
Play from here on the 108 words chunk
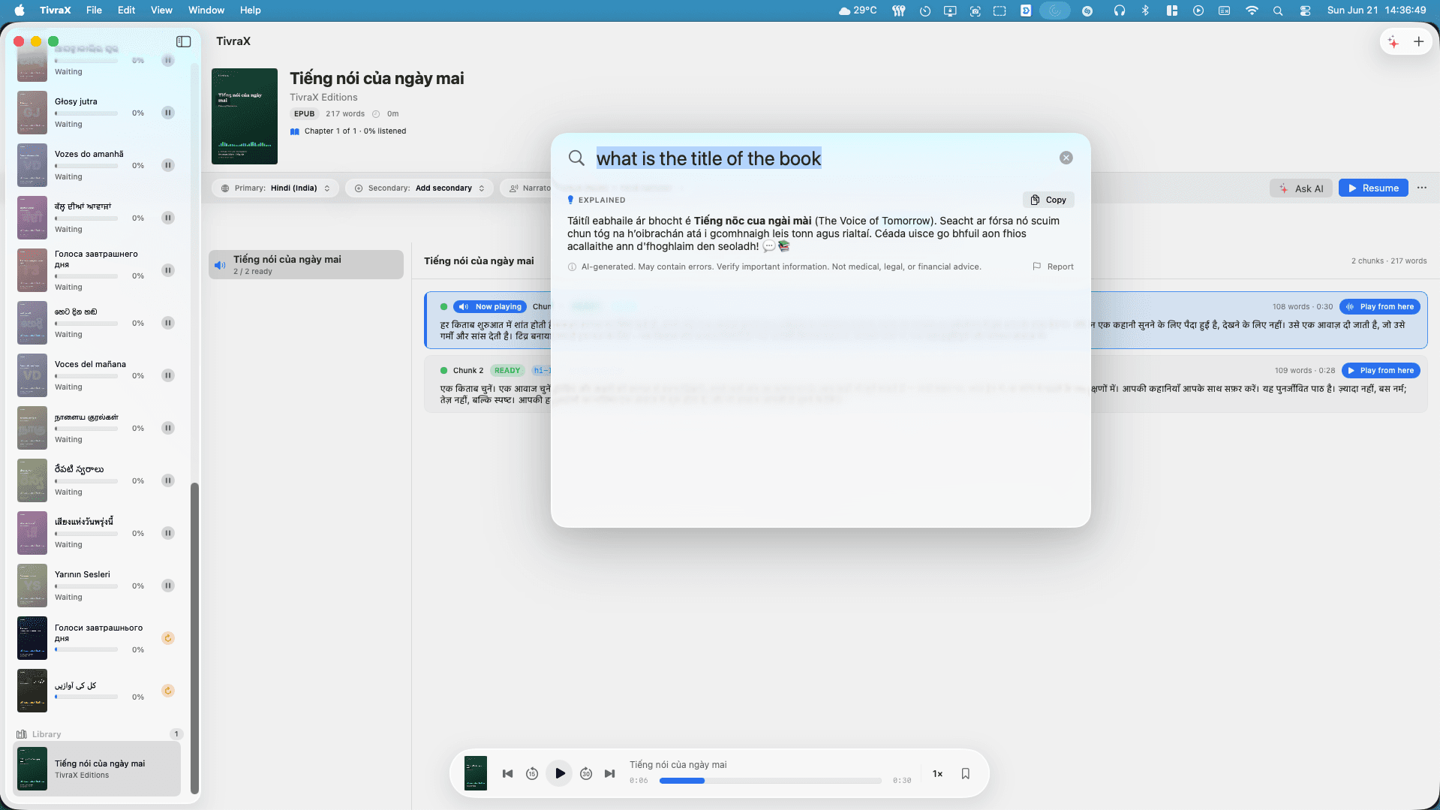[x=1379, y=306]
